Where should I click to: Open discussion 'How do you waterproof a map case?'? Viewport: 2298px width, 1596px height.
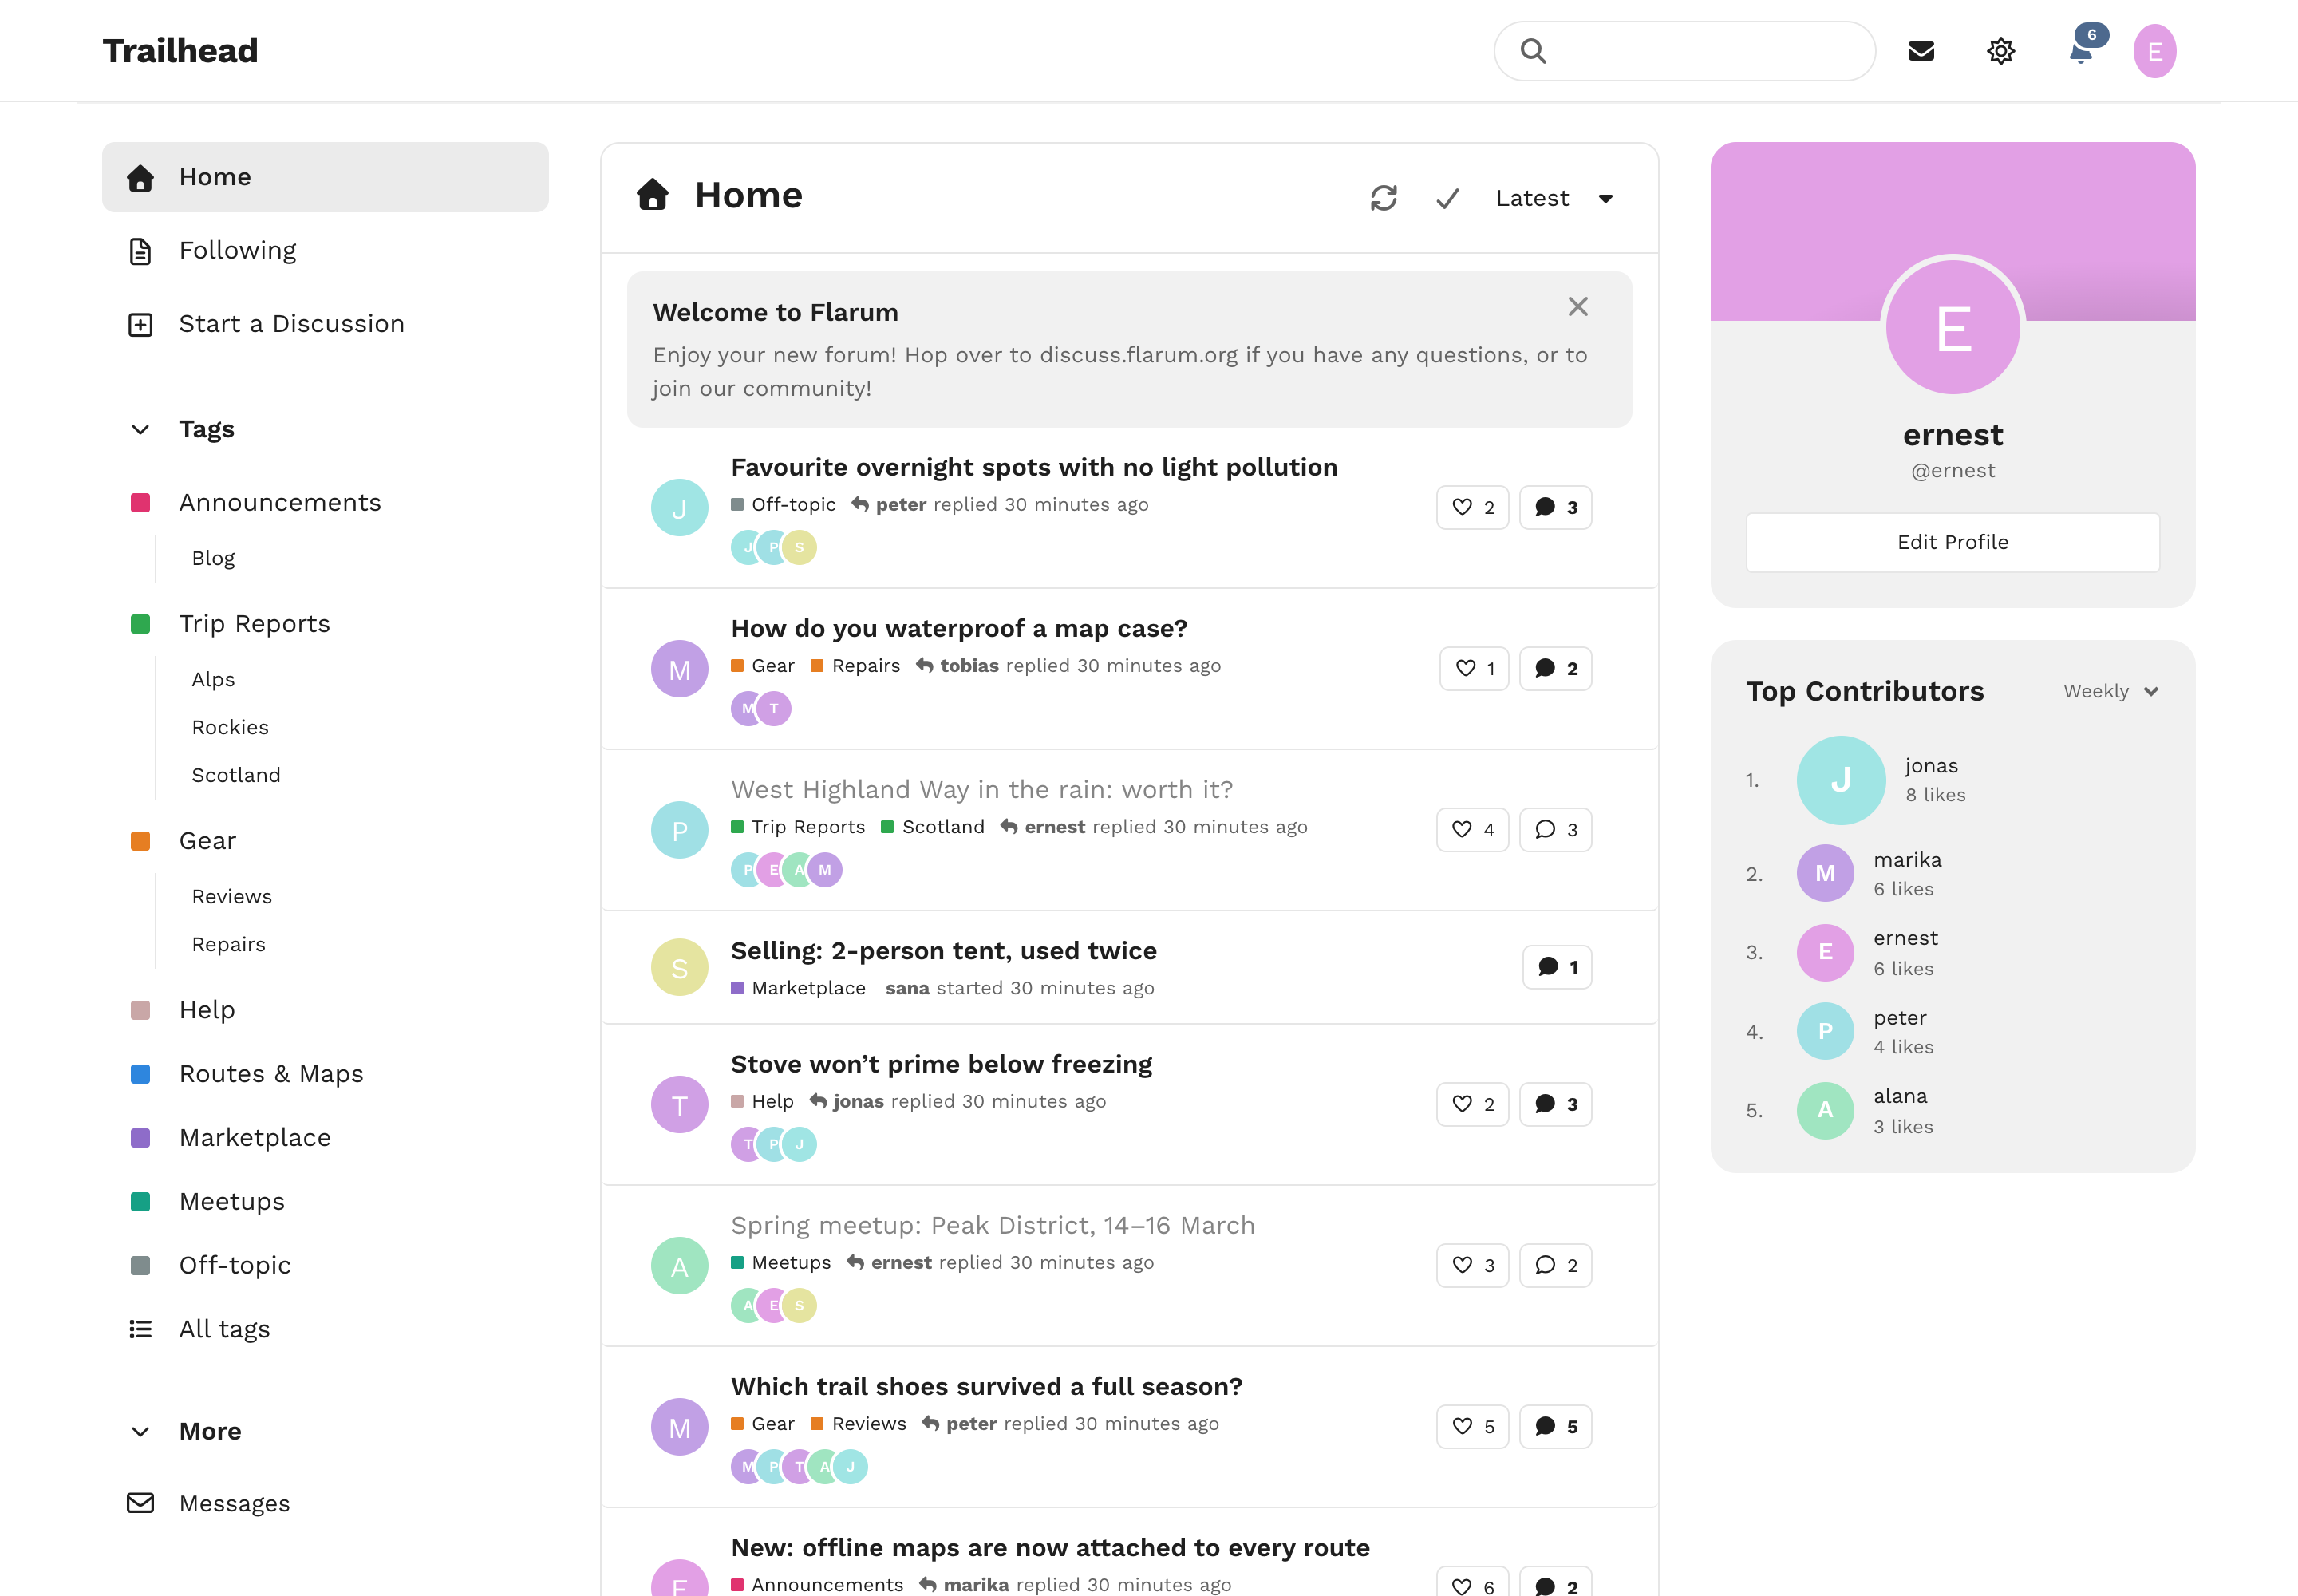point(958,629)
